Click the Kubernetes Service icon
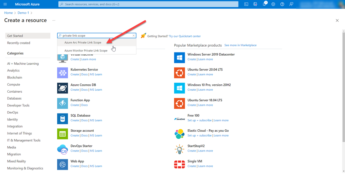345x175 pixels. coord(63,73)
